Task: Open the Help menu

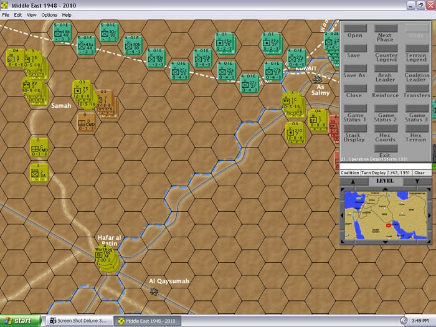Action: tap(67, 15)
